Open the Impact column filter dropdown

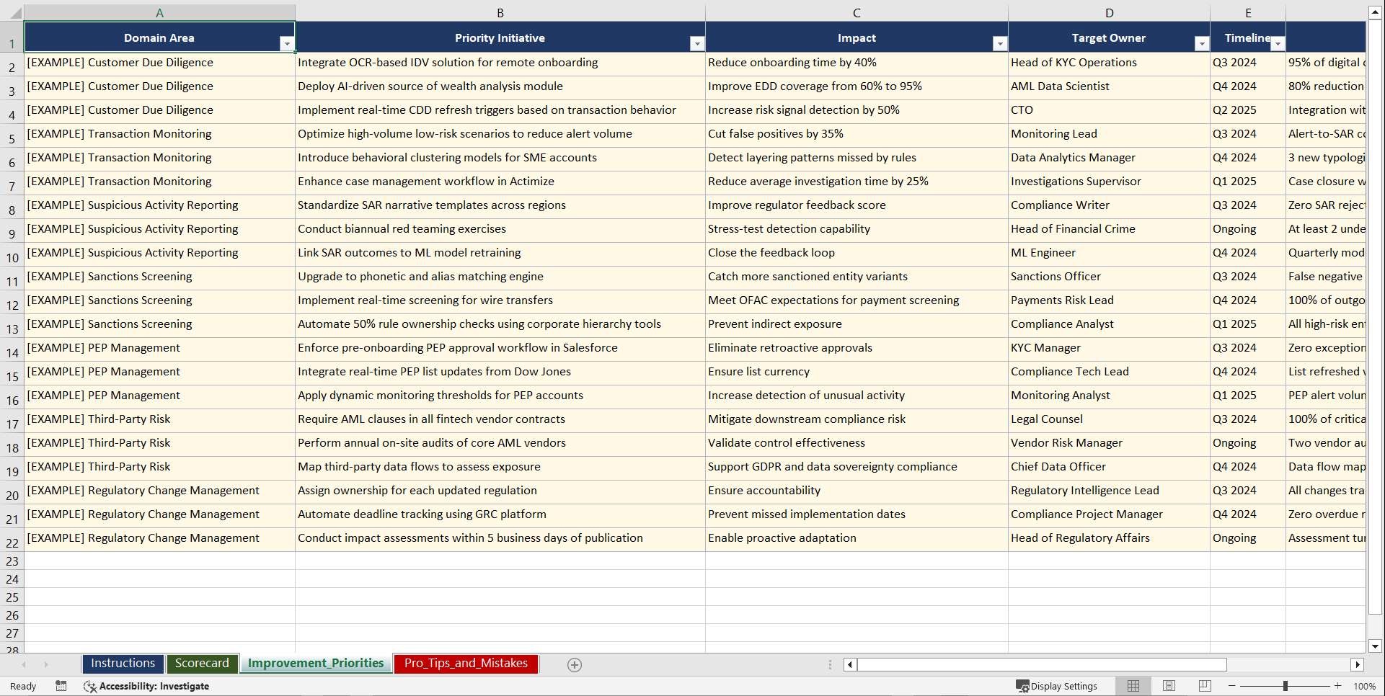tap(1000, 43)
